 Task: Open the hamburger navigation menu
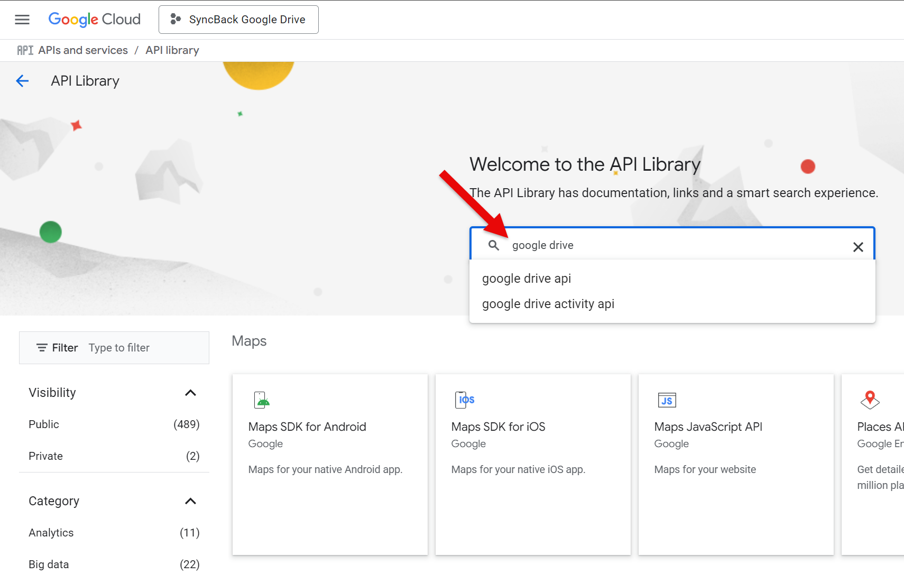[22, 20]
